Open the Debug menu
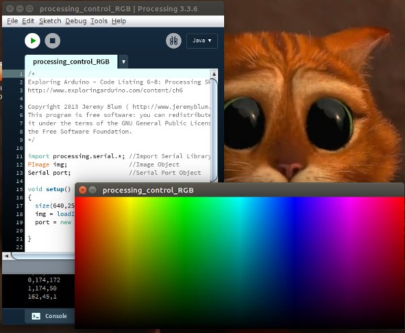Viewport: 405px width, 333px height. coord(76,21)
